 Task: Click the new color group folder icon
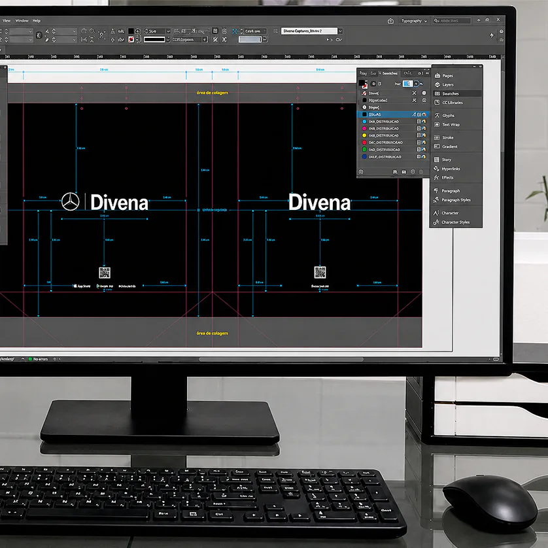click(x=404, y=172)
